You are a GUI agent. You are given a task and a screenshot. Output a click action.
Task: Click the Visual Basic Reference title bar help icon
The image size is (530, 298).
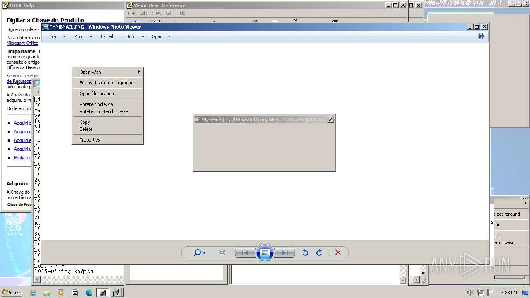[130, 5]
